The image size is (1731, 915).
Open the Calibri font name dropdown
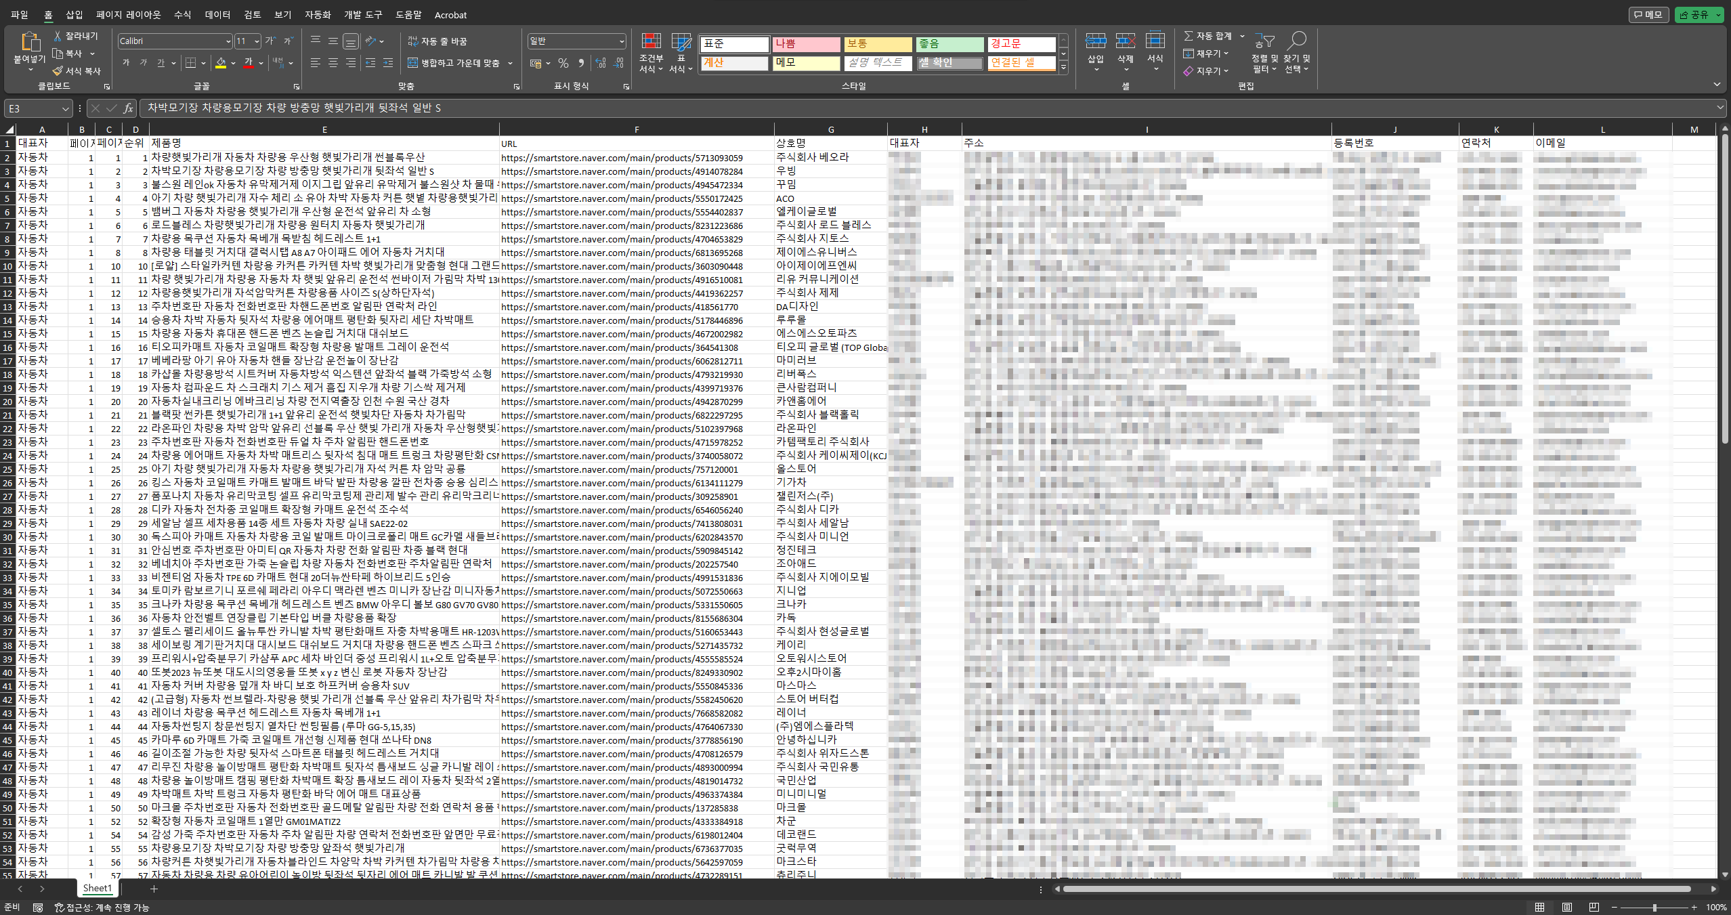(228, 41)
